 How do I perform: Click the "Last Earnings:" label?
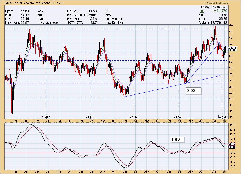click(x=115, y=19)
